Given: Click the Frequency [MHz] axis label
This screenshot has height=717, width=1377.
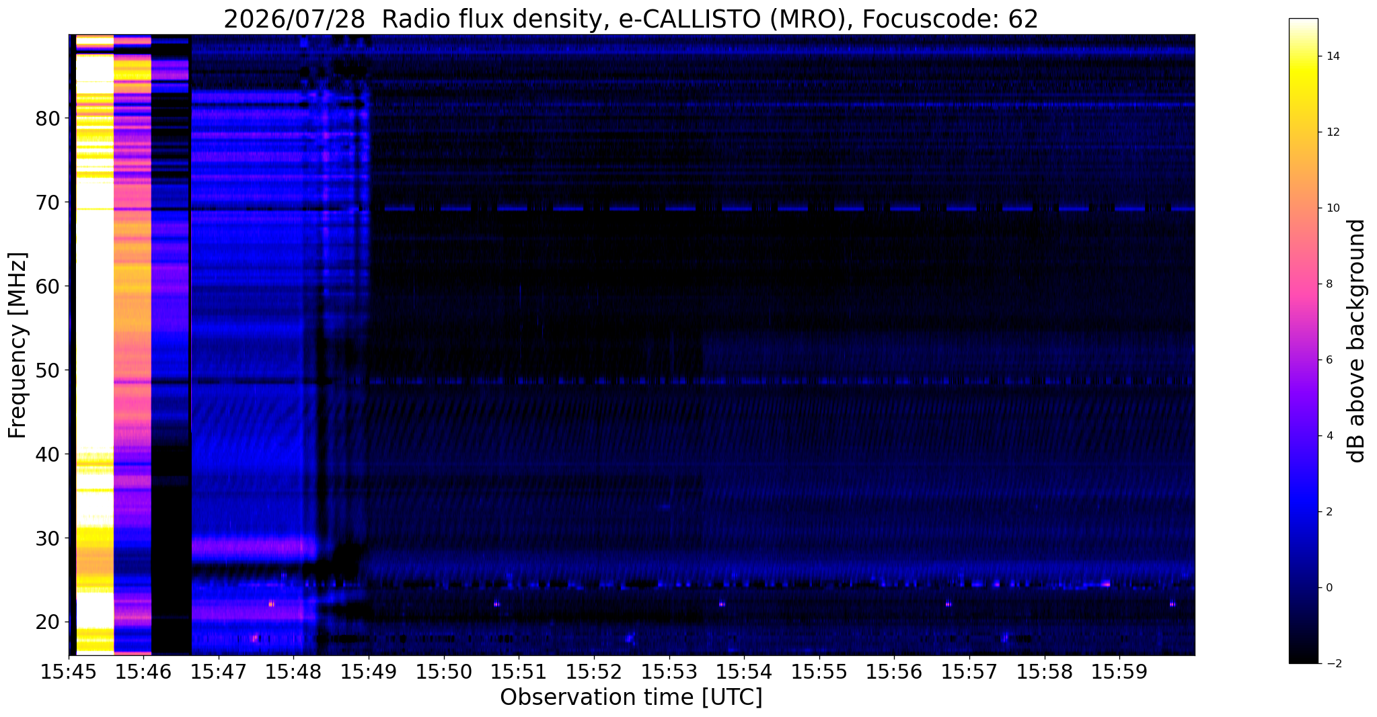Looking at the screenshot, I should coord(17,345).
